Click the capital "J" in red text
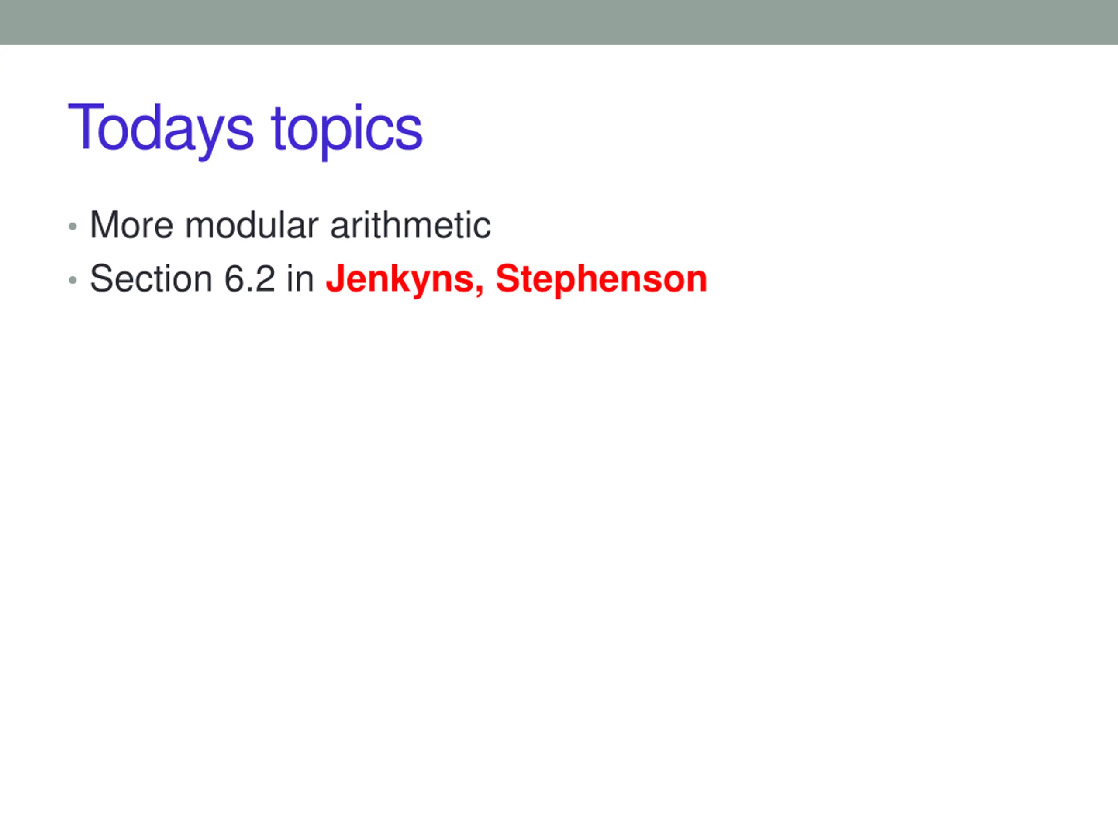 pos(335,279)
